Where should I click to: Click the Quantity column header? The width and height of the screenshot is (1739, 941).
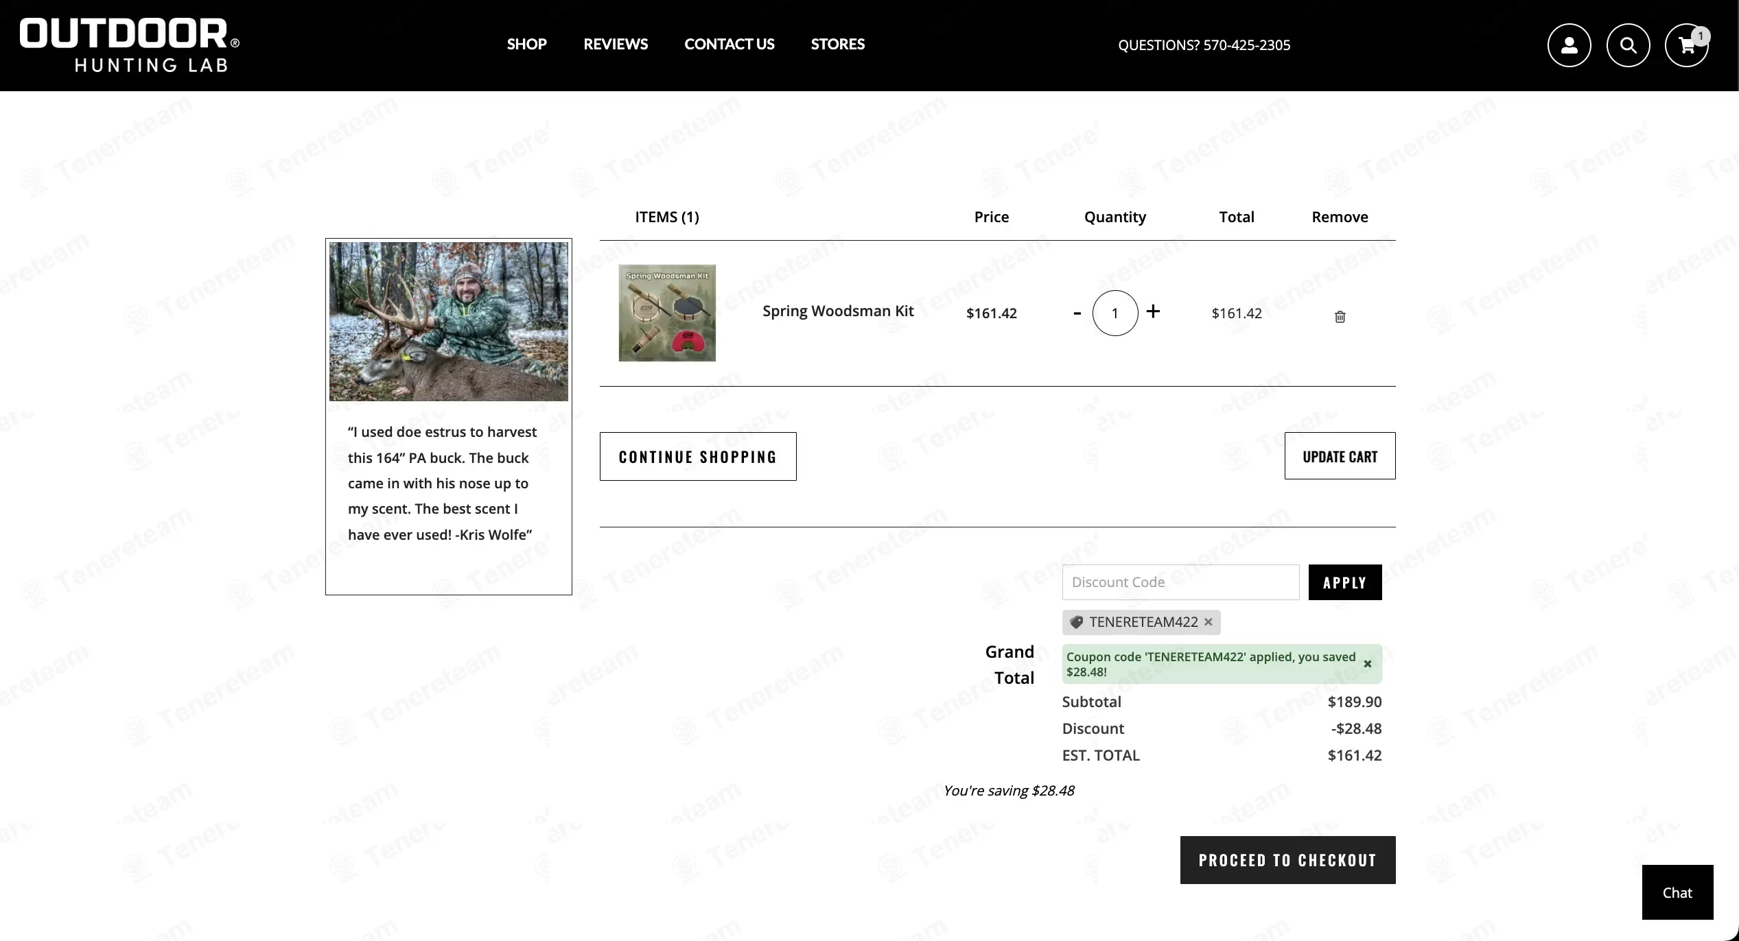coord(1115,217)
